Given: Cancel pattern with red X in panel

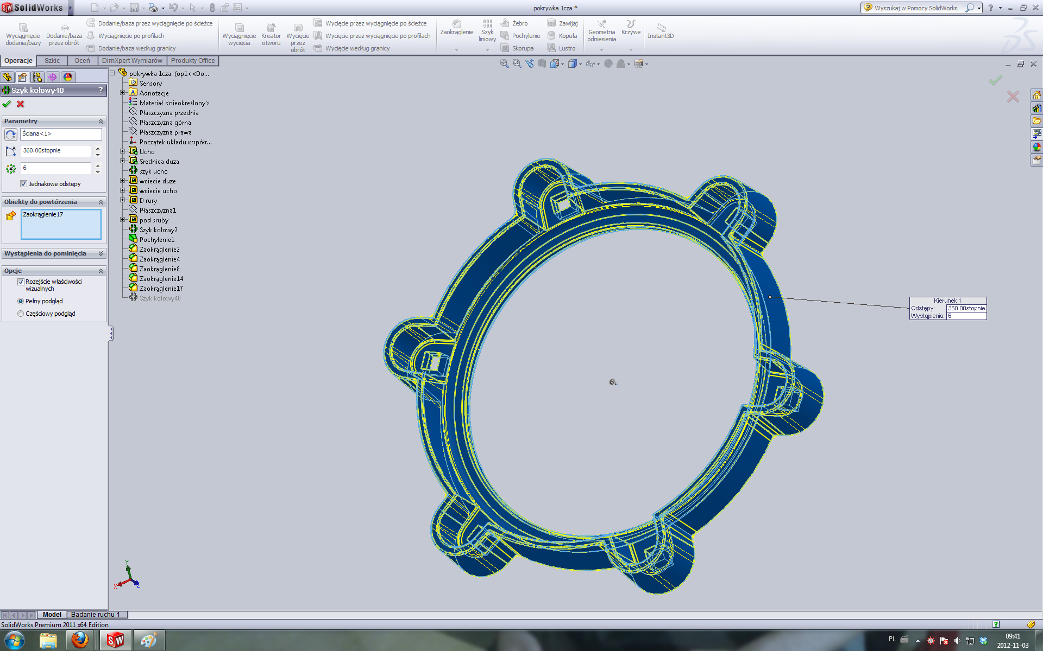Looking at the screenshot, I should tap(21, 104).
